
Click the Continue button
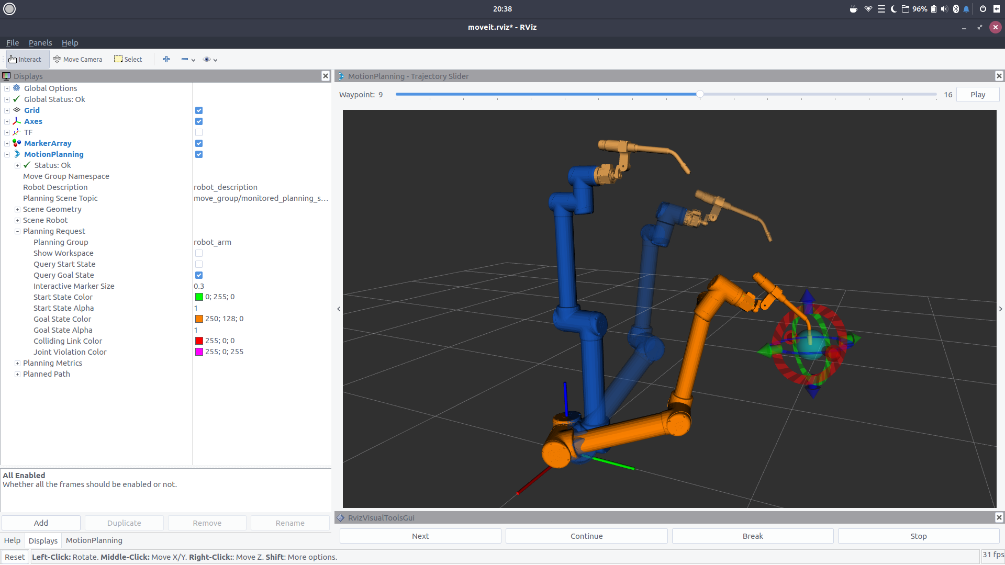[586, 536]
